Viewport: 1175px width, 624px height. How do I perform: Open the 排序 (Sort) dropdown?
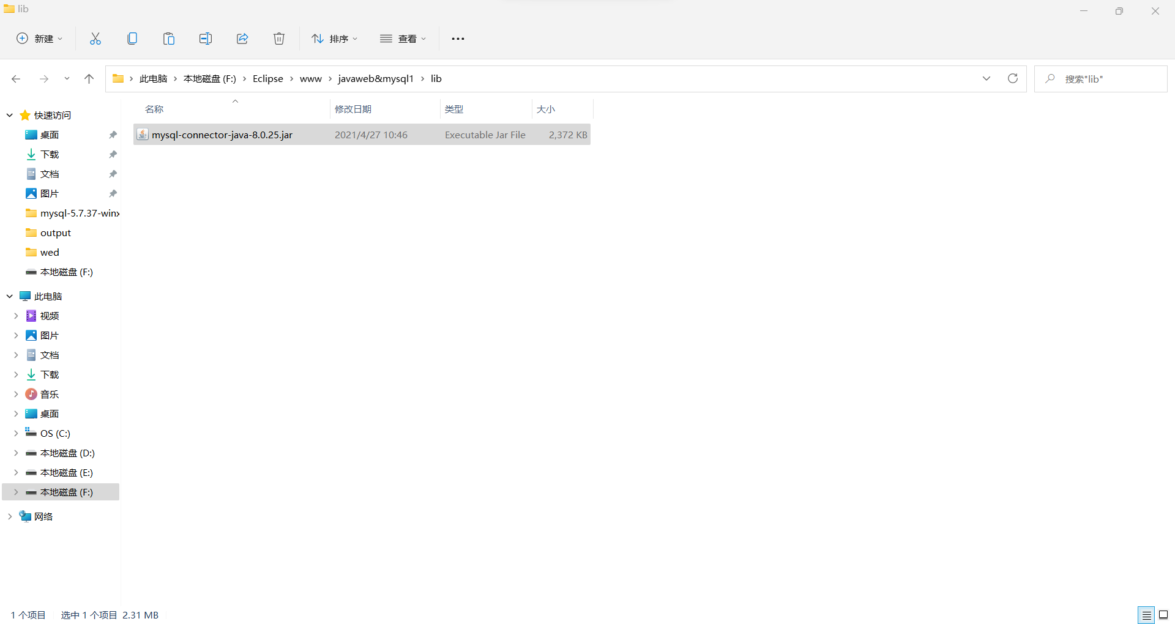pos(334,39)
